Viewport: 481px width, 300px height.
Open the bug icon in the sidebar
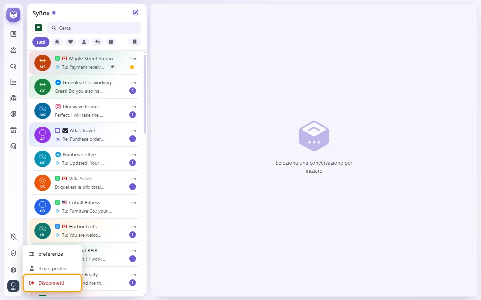click(13, 98)
